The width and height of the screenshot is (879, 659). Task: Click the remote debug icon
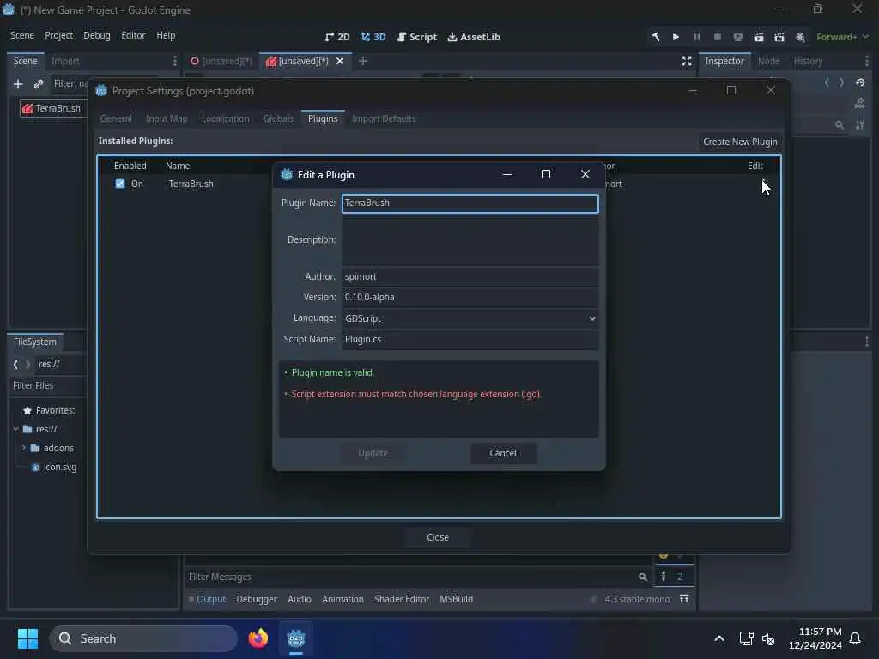pos(737,37)
